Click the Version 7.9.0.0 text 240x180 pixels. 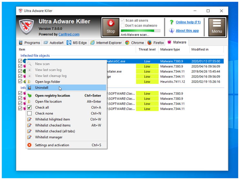50,29
